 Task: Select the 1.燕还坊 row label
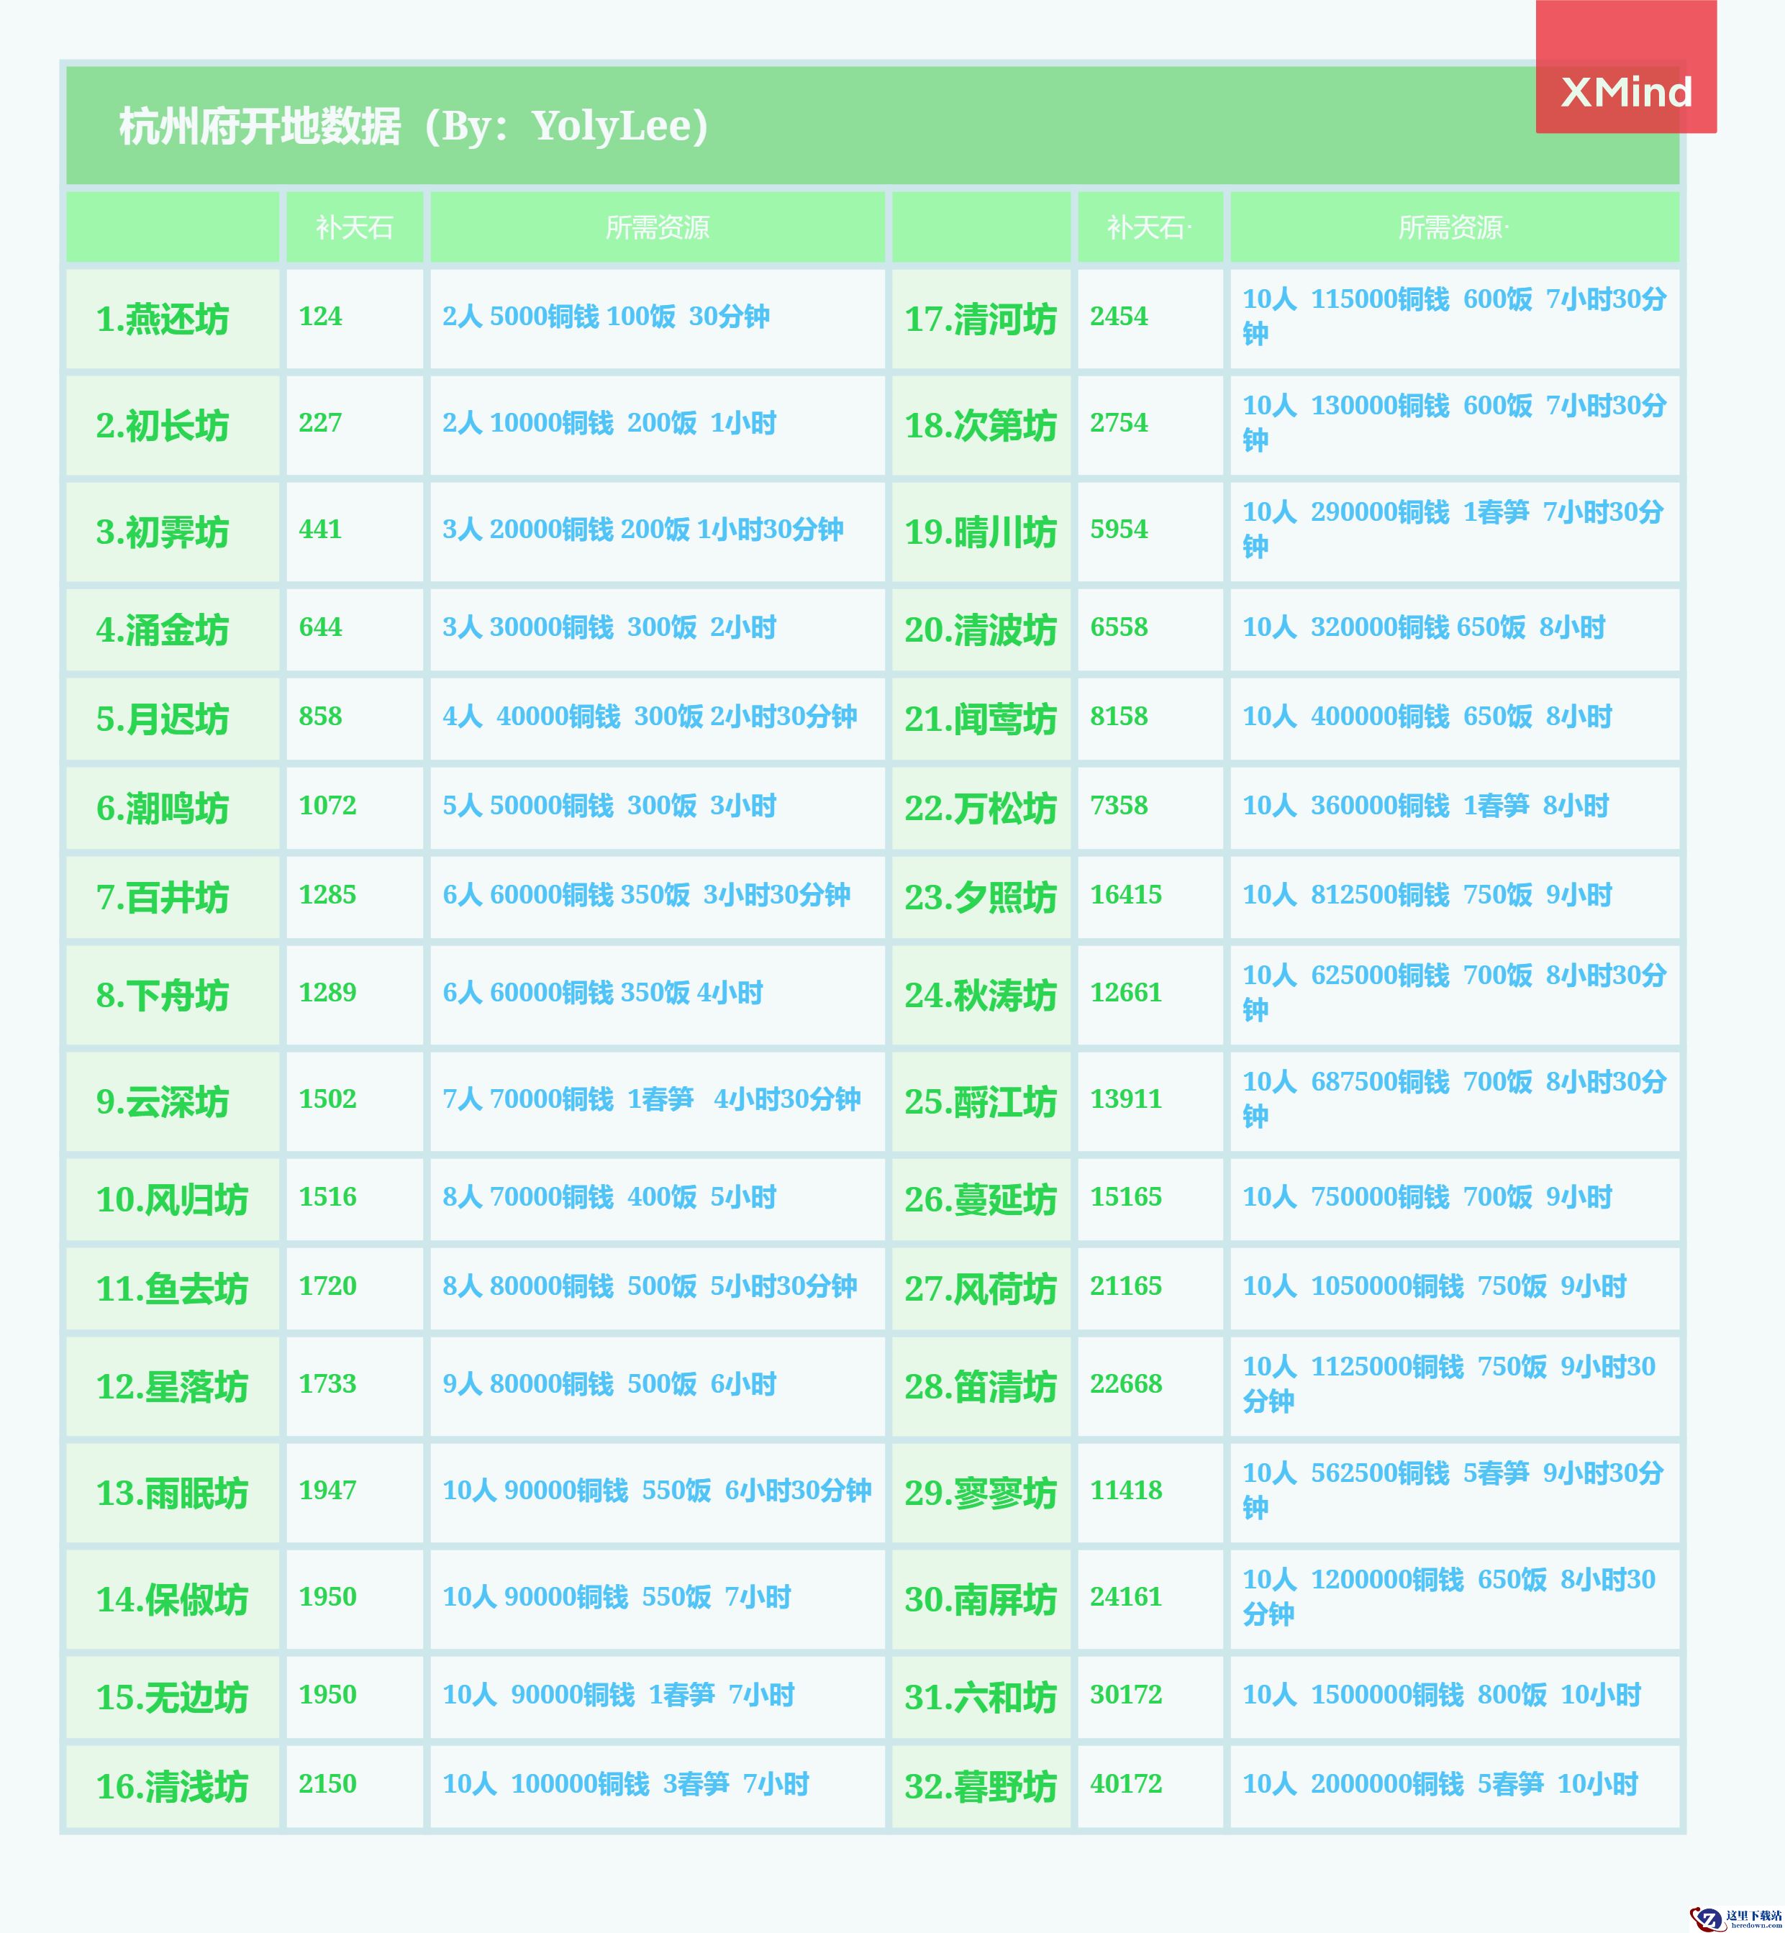click(x=163, y=319)
